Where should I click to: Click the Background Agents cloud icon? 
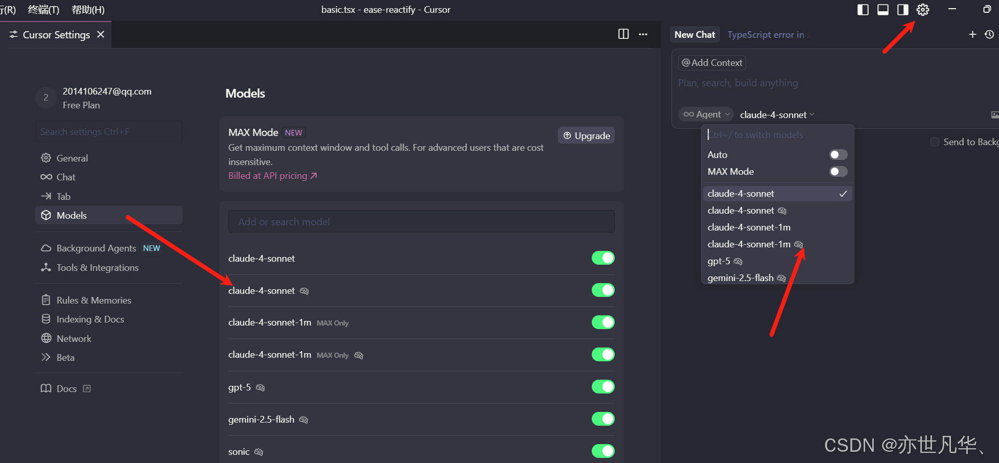[x=46, y=248]
